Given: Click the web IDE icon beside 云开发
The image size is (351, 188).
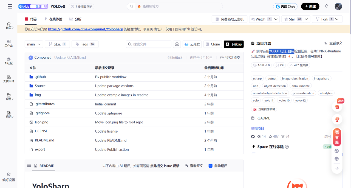Looking at the screenshot, I should (177, 44).
